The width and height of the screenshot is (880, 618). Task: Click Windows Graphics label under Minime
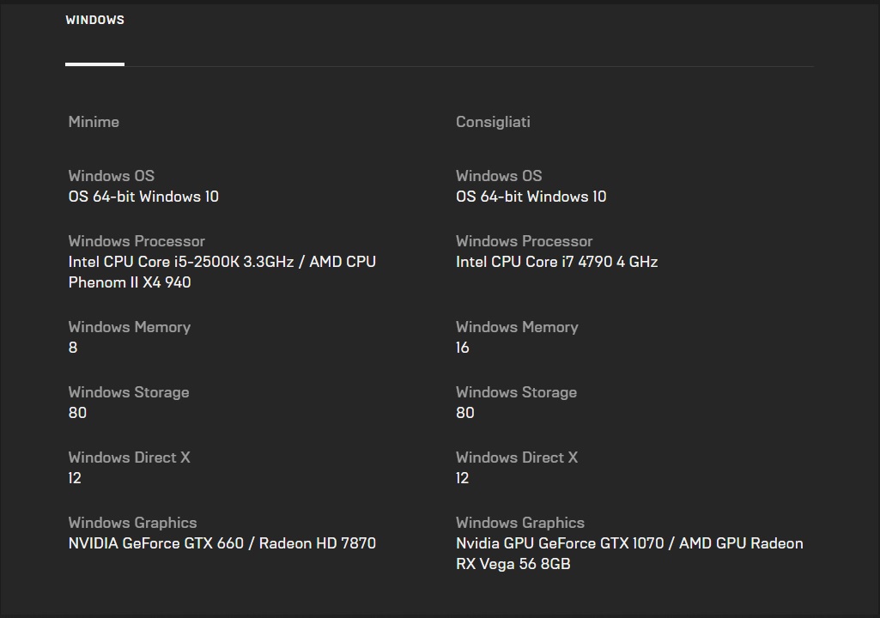coord(132,523)
